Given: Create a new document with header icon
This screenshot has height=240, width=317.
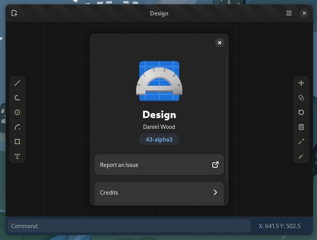Looking at the screenshot, I should (x=15, y=13).
